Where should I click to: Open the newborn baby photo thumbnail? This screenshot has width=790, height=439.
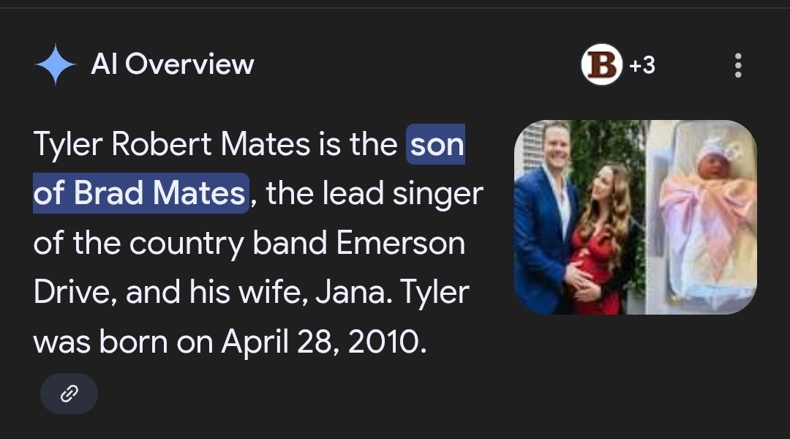point(702,217)
